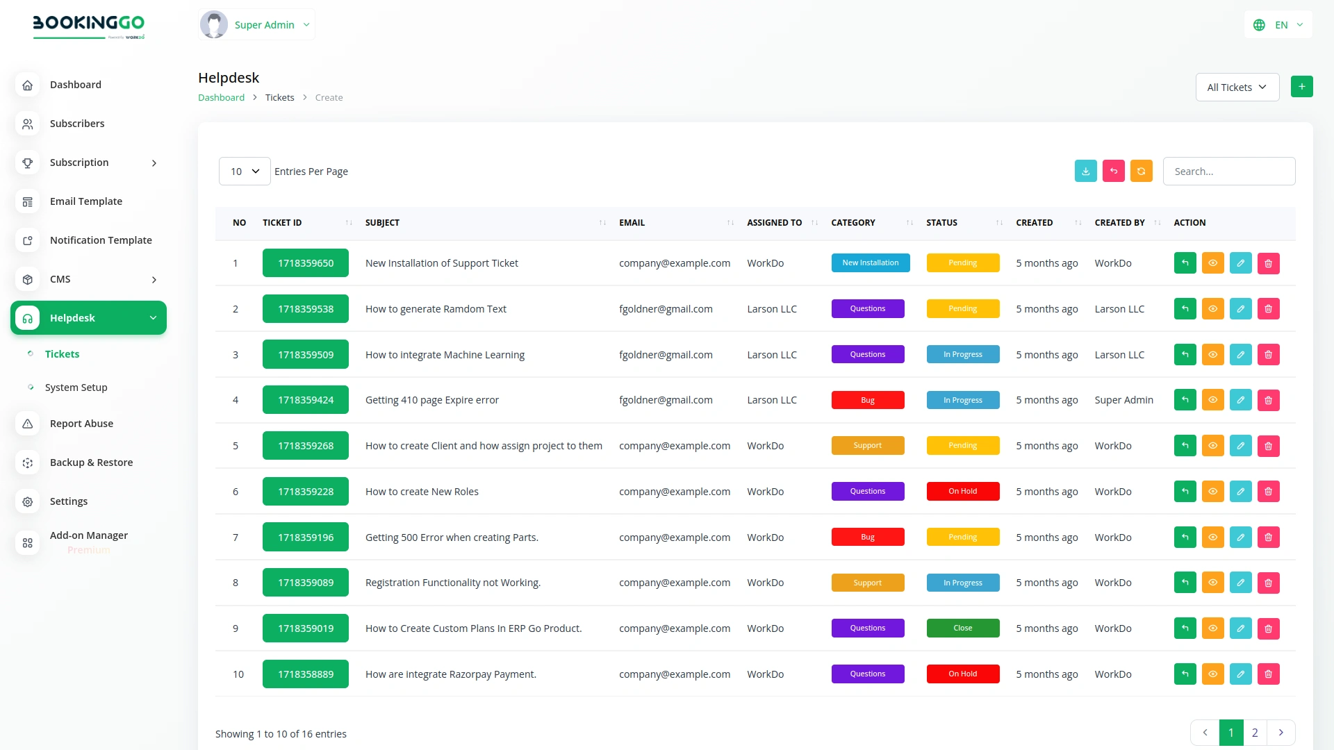Navigate back using the Dashboard breadcrumb link
Screen dimensions: 1334x750
(x=221, y=97)
